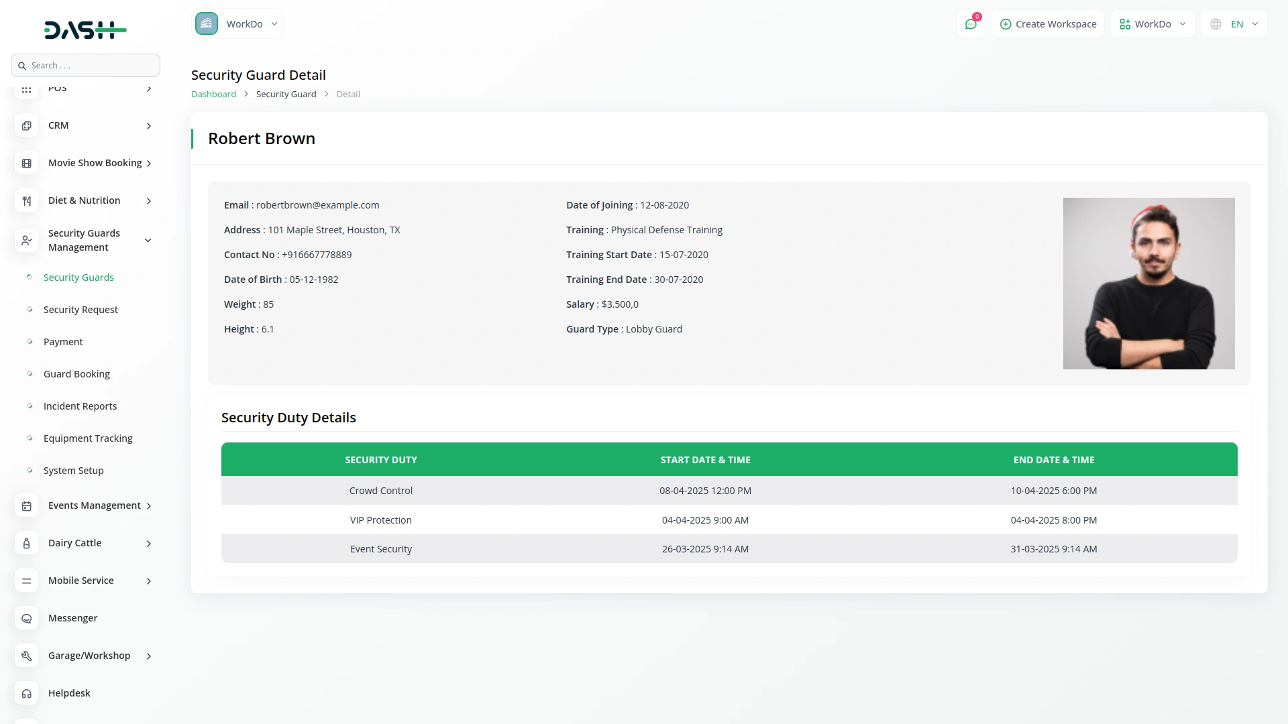Click the Diet & Nutrition fork icon
1288x724 pixels.
(26, 201)
